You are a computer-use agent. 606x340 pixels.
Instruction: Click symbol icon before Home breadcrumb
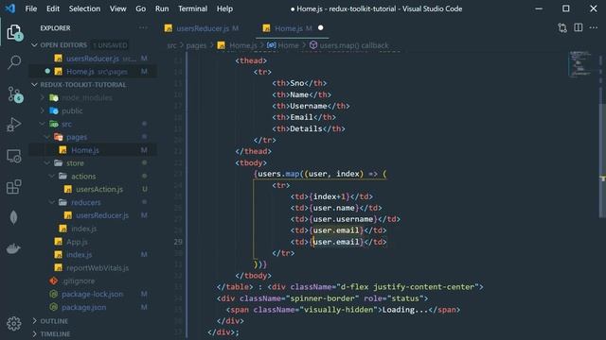coord(272,45)
